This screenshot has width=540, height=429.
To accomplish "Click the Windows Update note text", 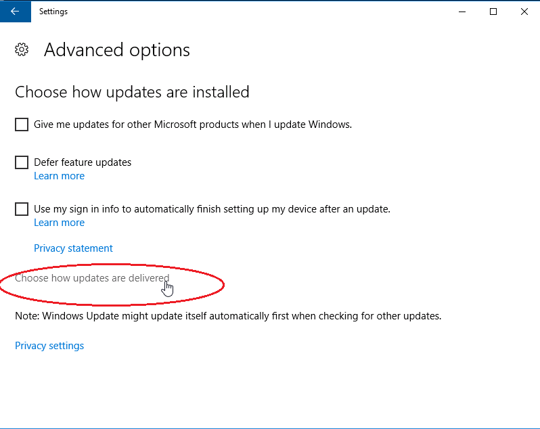I will [228, 316].
